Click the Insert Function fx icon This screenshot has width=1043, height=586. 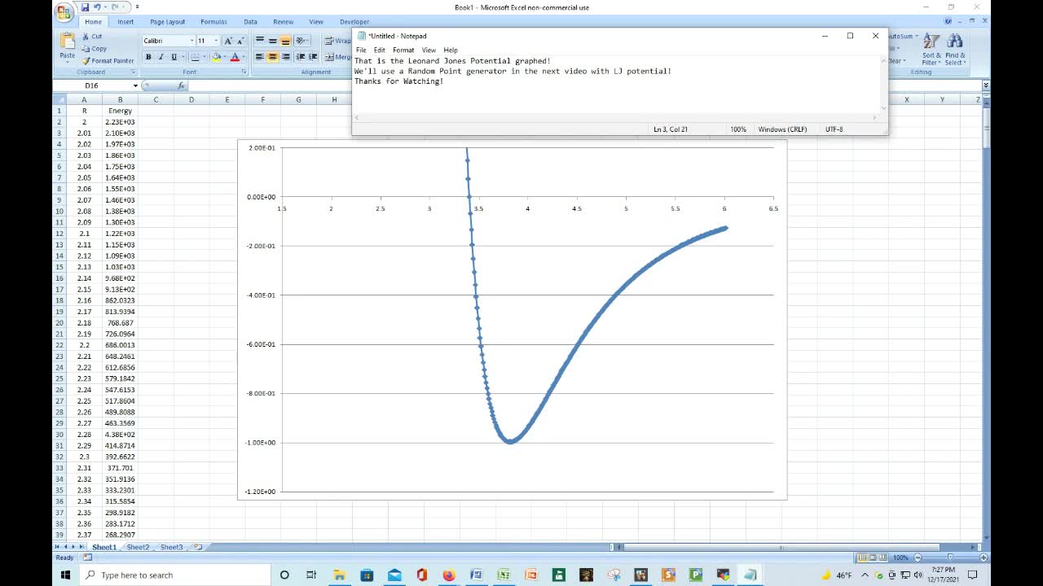(x=181, y=85)
